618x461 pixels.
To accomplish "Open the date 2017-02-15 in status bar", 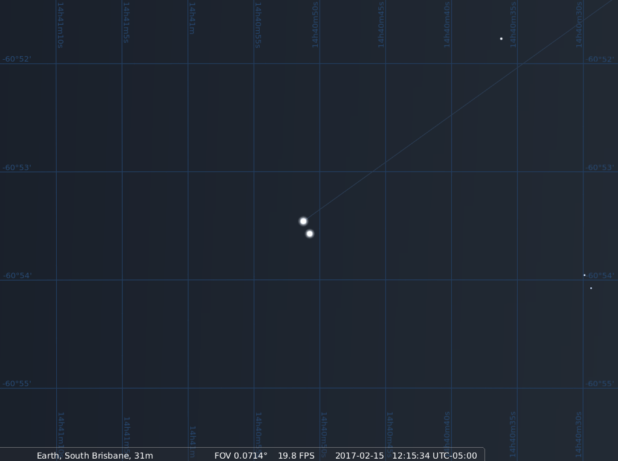I will [x=359, y=456].
